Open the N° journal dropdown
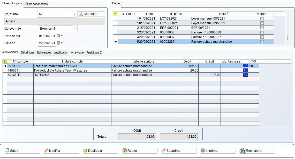Screen dimensions: 295x159 (75, 14)
